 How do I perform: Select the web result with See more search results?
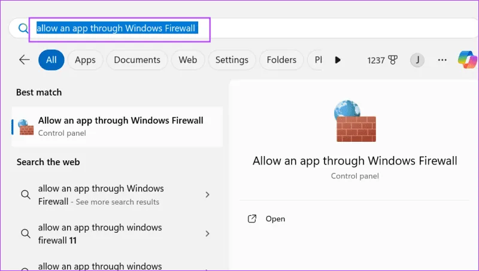(117, 194)
